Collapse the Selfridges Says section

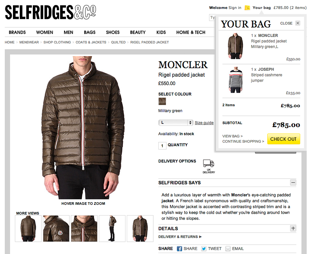[x=293, y=183]
